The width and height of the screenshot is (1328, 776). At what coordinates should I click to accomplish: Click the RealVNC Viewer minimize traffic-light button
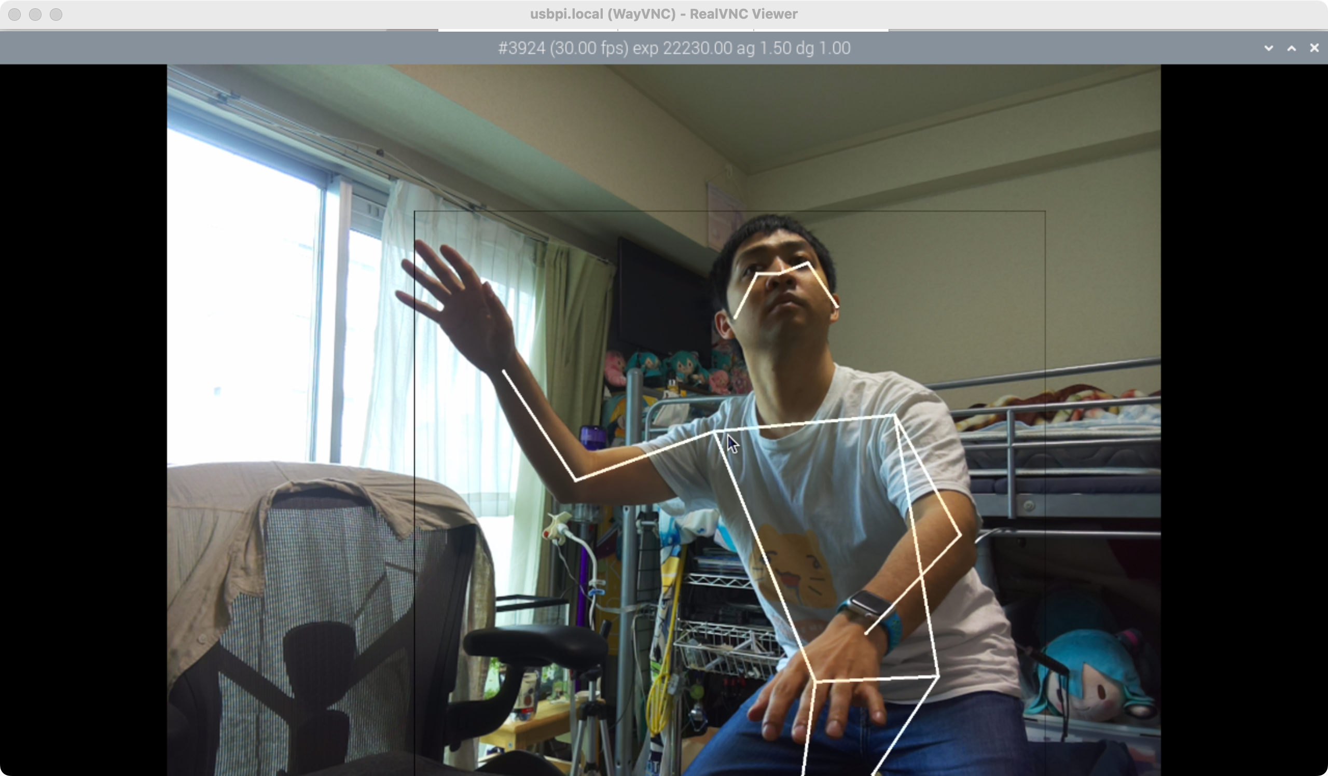[35, 14]
